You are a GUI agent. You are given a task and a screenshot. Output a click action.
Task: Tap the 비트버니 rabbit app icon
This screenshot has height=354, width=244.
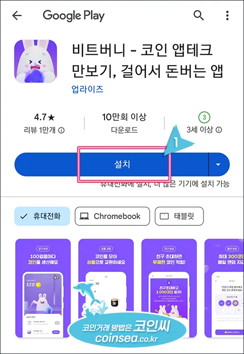click(36, 61)
